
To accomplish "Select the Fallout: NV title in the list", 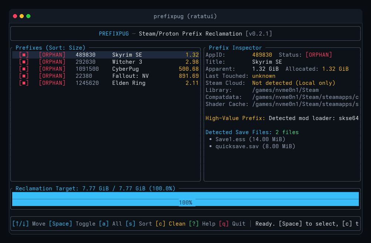I will (130, 76).
